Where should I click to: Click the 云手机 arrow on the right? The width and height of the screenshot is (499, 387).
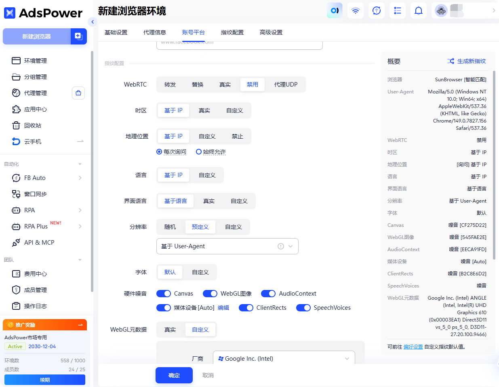80,142
